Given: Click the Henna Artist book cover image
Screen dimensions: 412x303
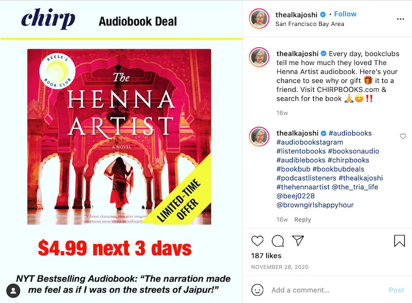Looking at the screenshot, I should [119, 137].
